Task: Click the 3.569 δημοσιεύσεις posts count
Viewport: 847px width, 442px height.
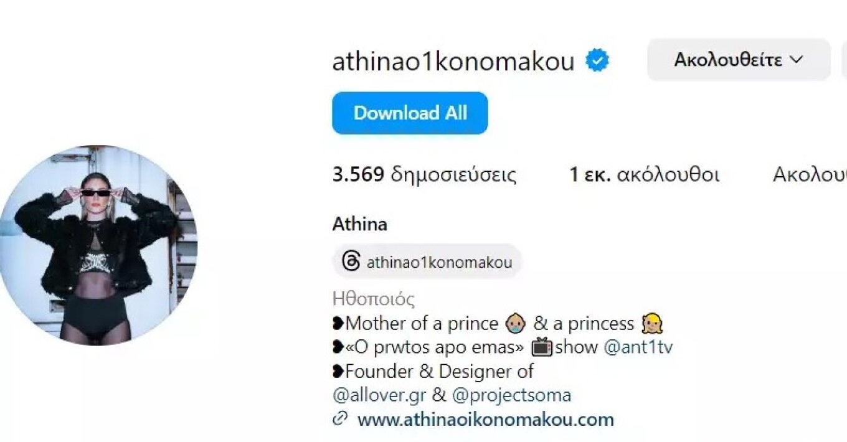Action: point(424,175)
